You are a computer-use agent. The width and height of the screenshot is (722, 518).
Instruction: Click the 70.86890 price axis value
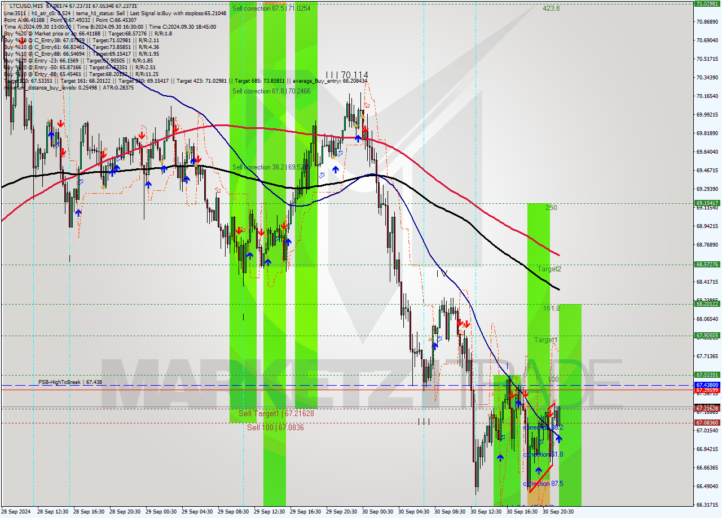coord(707,21)
